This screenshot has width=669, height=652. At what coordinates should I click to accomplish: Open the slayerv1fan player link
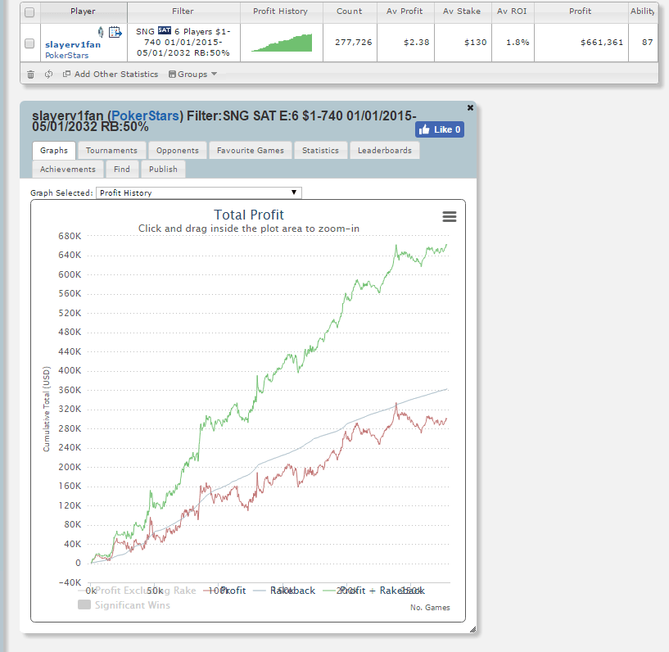pyautogui.click(x=73, y=44)
